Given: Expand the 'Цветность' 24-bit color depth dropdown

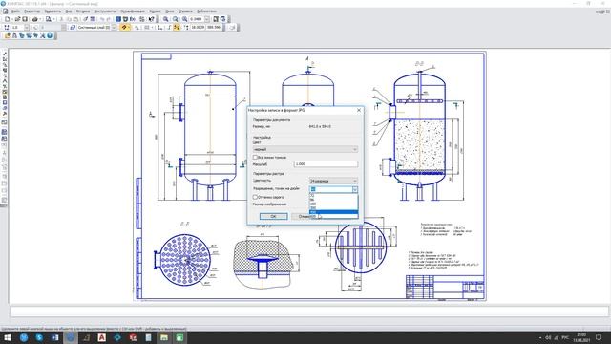Looking at the screenshot, I should point(333,181).
